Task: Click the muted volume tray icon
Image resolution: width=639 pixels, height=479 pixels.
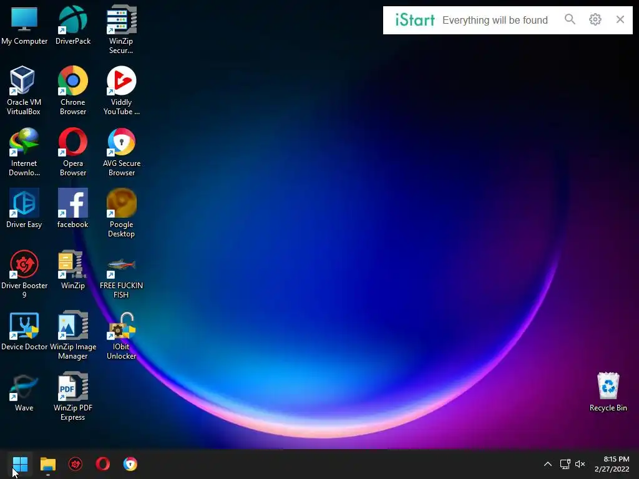Action: pyautogui.click(x=580, y=464)
